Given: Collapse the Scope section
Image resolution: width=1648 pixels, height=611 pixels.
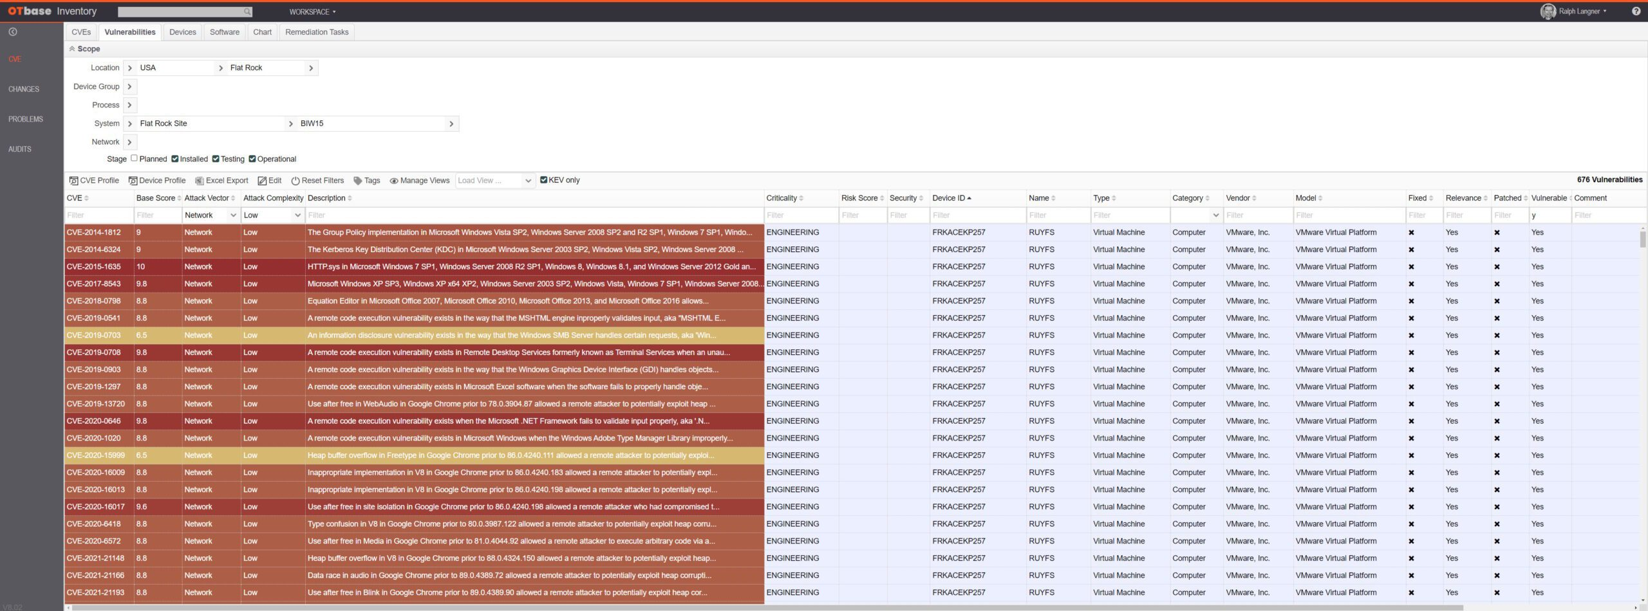Looking at the screenshot, I should (x=72, y=49).
